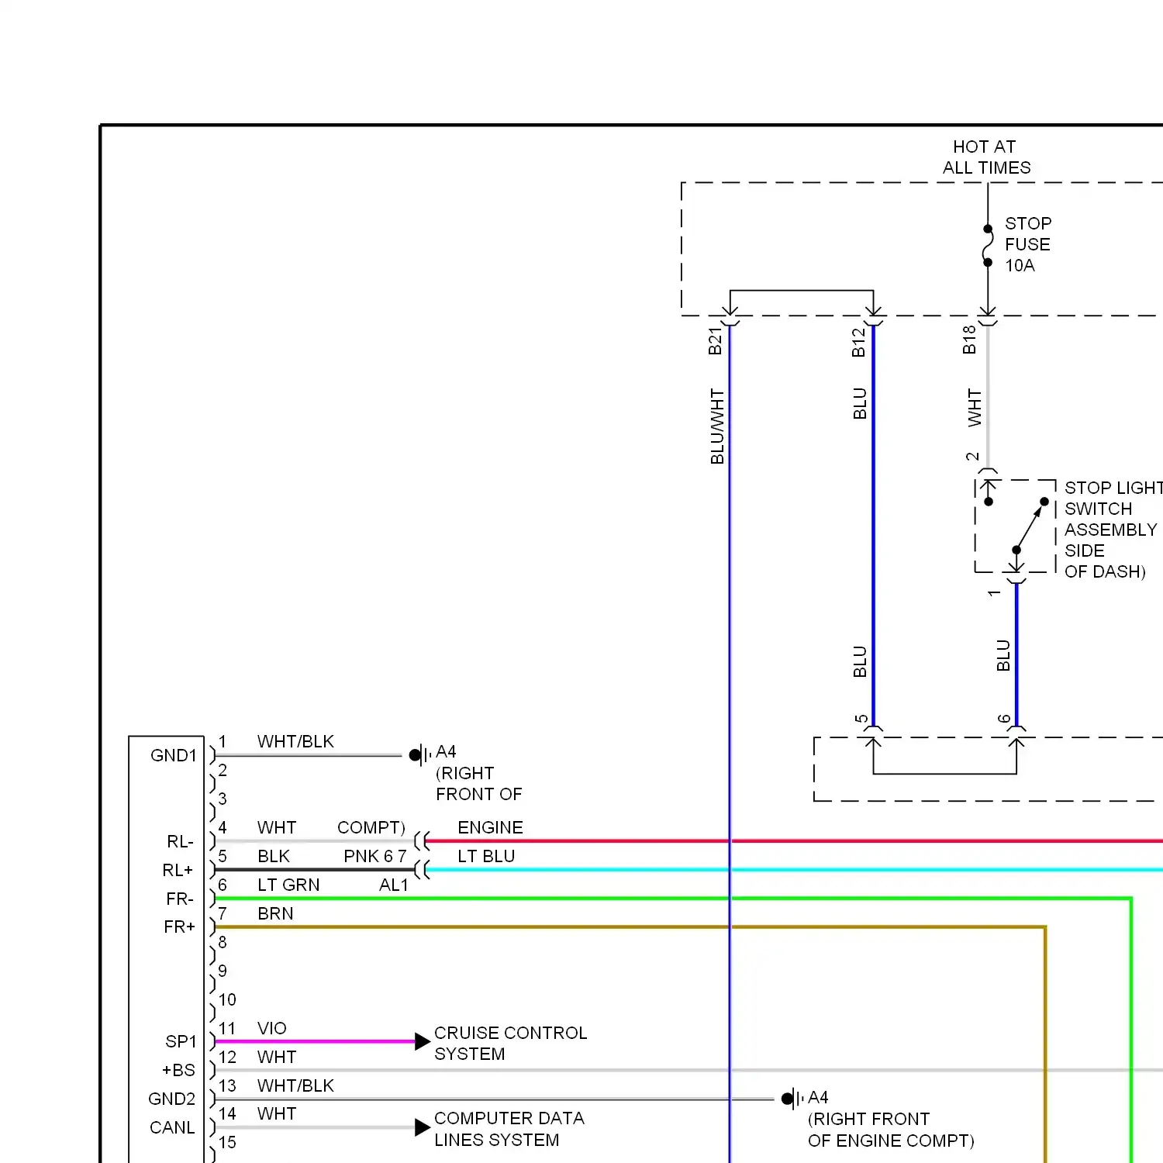Select the COMPUTER DATA LINES SYSTEM text

pyautogui.click(x=509, y=1129)
